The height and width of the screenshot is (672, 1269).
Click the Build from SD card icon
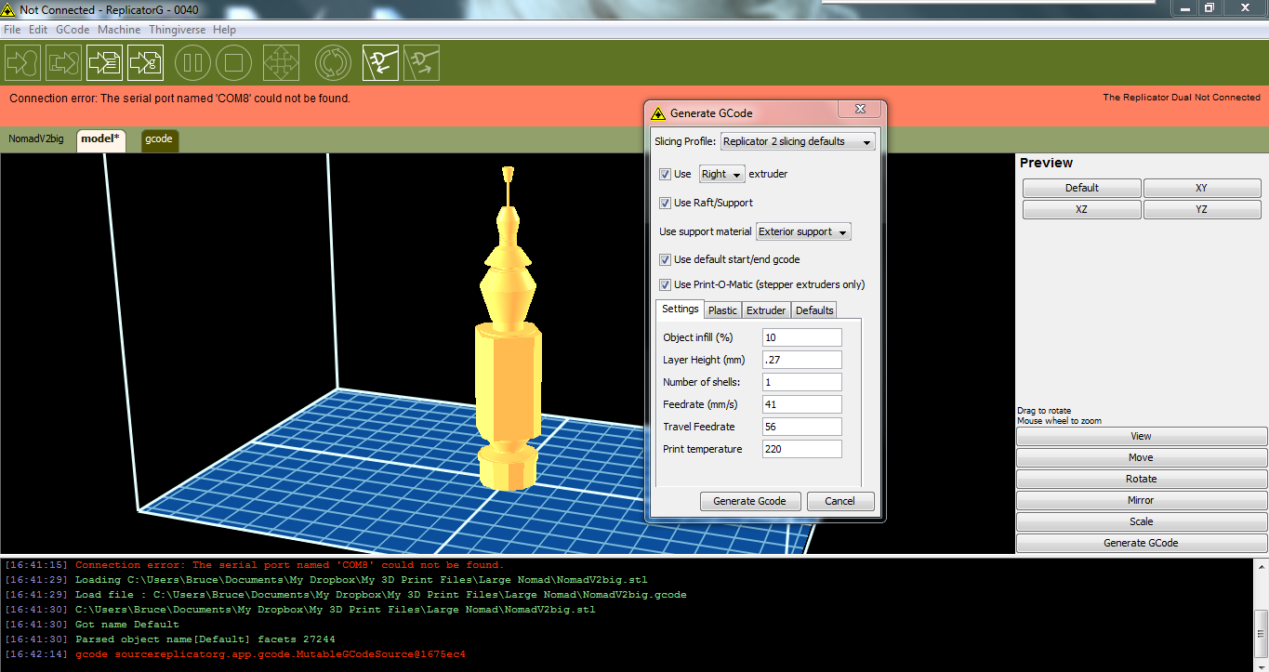(63, 63)
